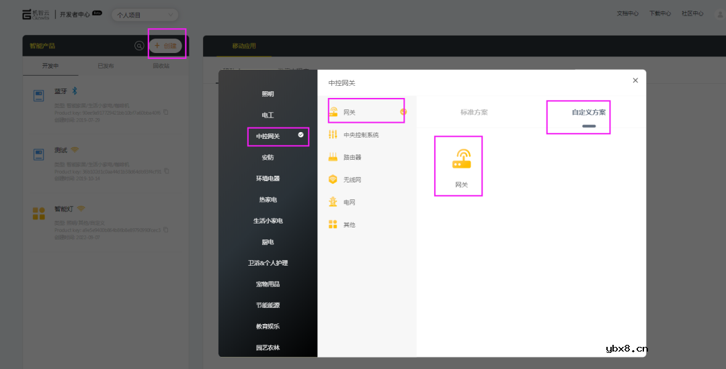726x369 pixels.
Task: Select the 节能能源 category
Action: [x=268, y=305]
